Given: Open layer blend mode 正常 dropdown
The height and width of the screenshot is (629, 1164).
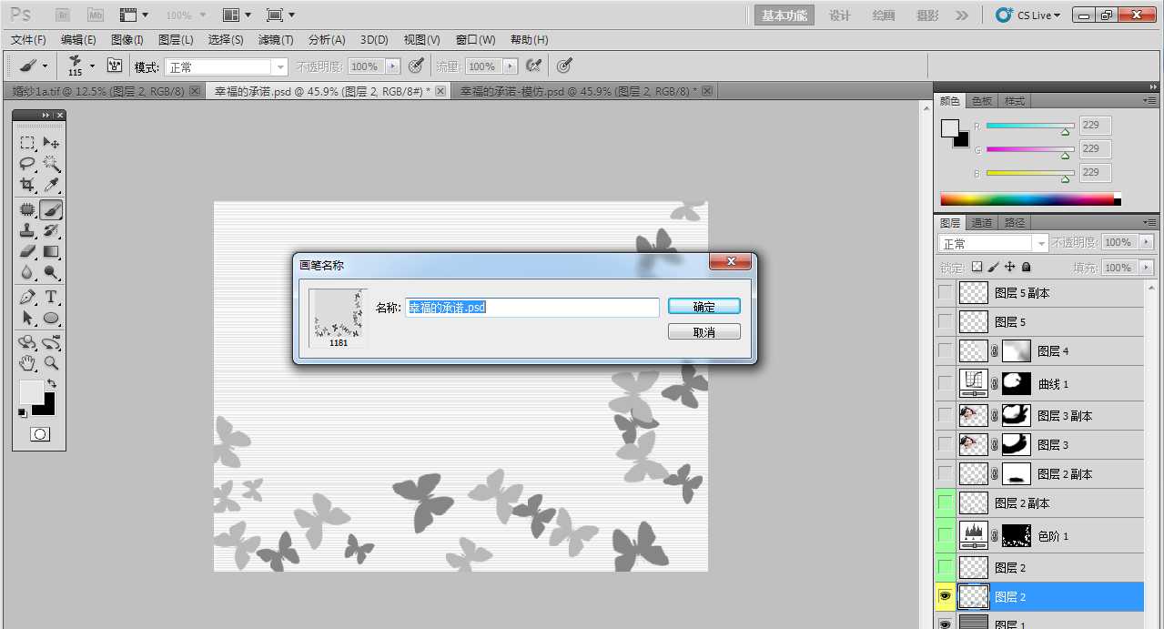Looking at the screenshot, I should pyautogui.click(x=993, y=243).
